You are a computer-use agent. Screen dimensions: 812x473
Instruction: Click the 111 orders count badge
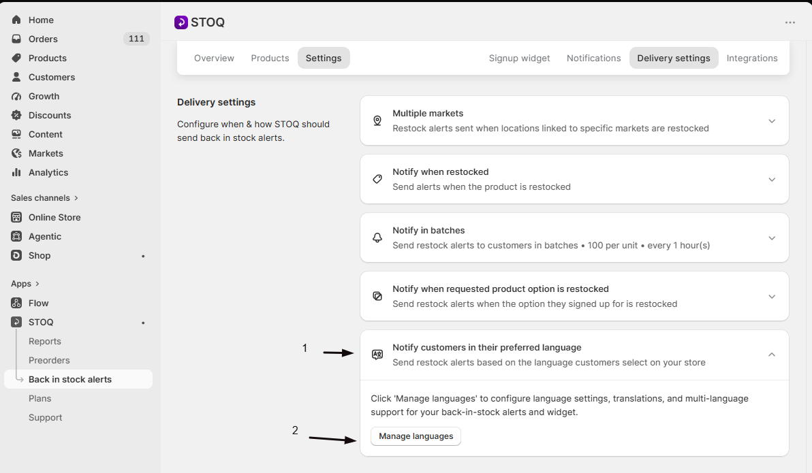tap(136, 39)
